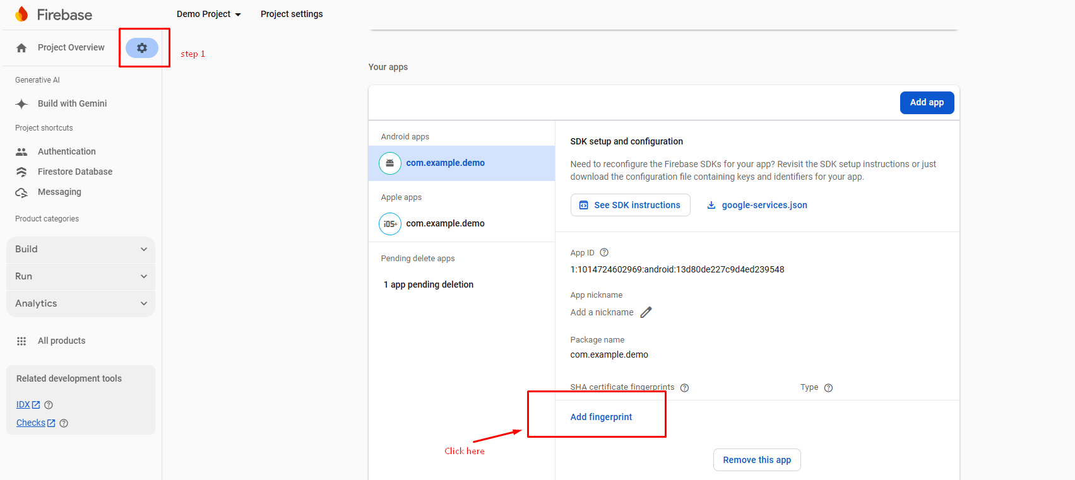
Task: Click the help icon beside App ID
Action: 604,252
